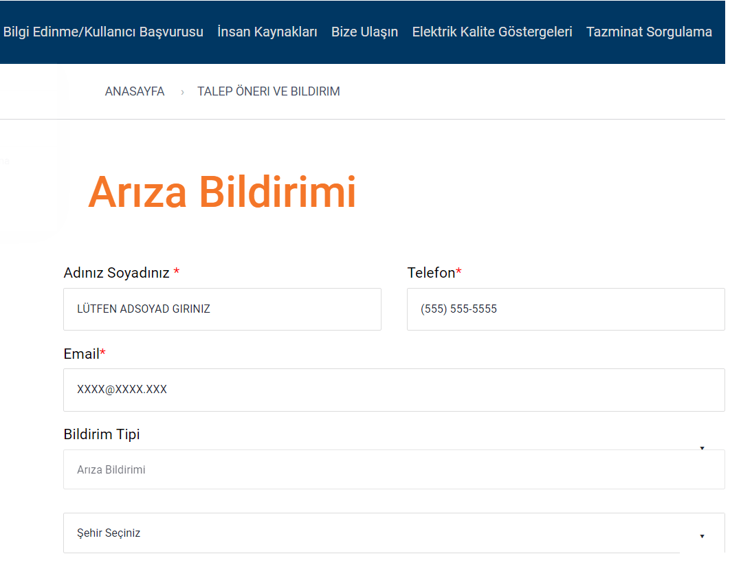
Task: Open the İnsan Kaynakları menu
Action: coord(267,32)
